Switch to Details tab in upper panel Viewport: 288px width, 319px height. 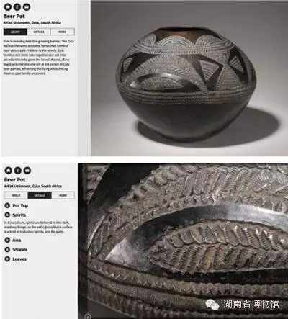click(x=39, y=32)
